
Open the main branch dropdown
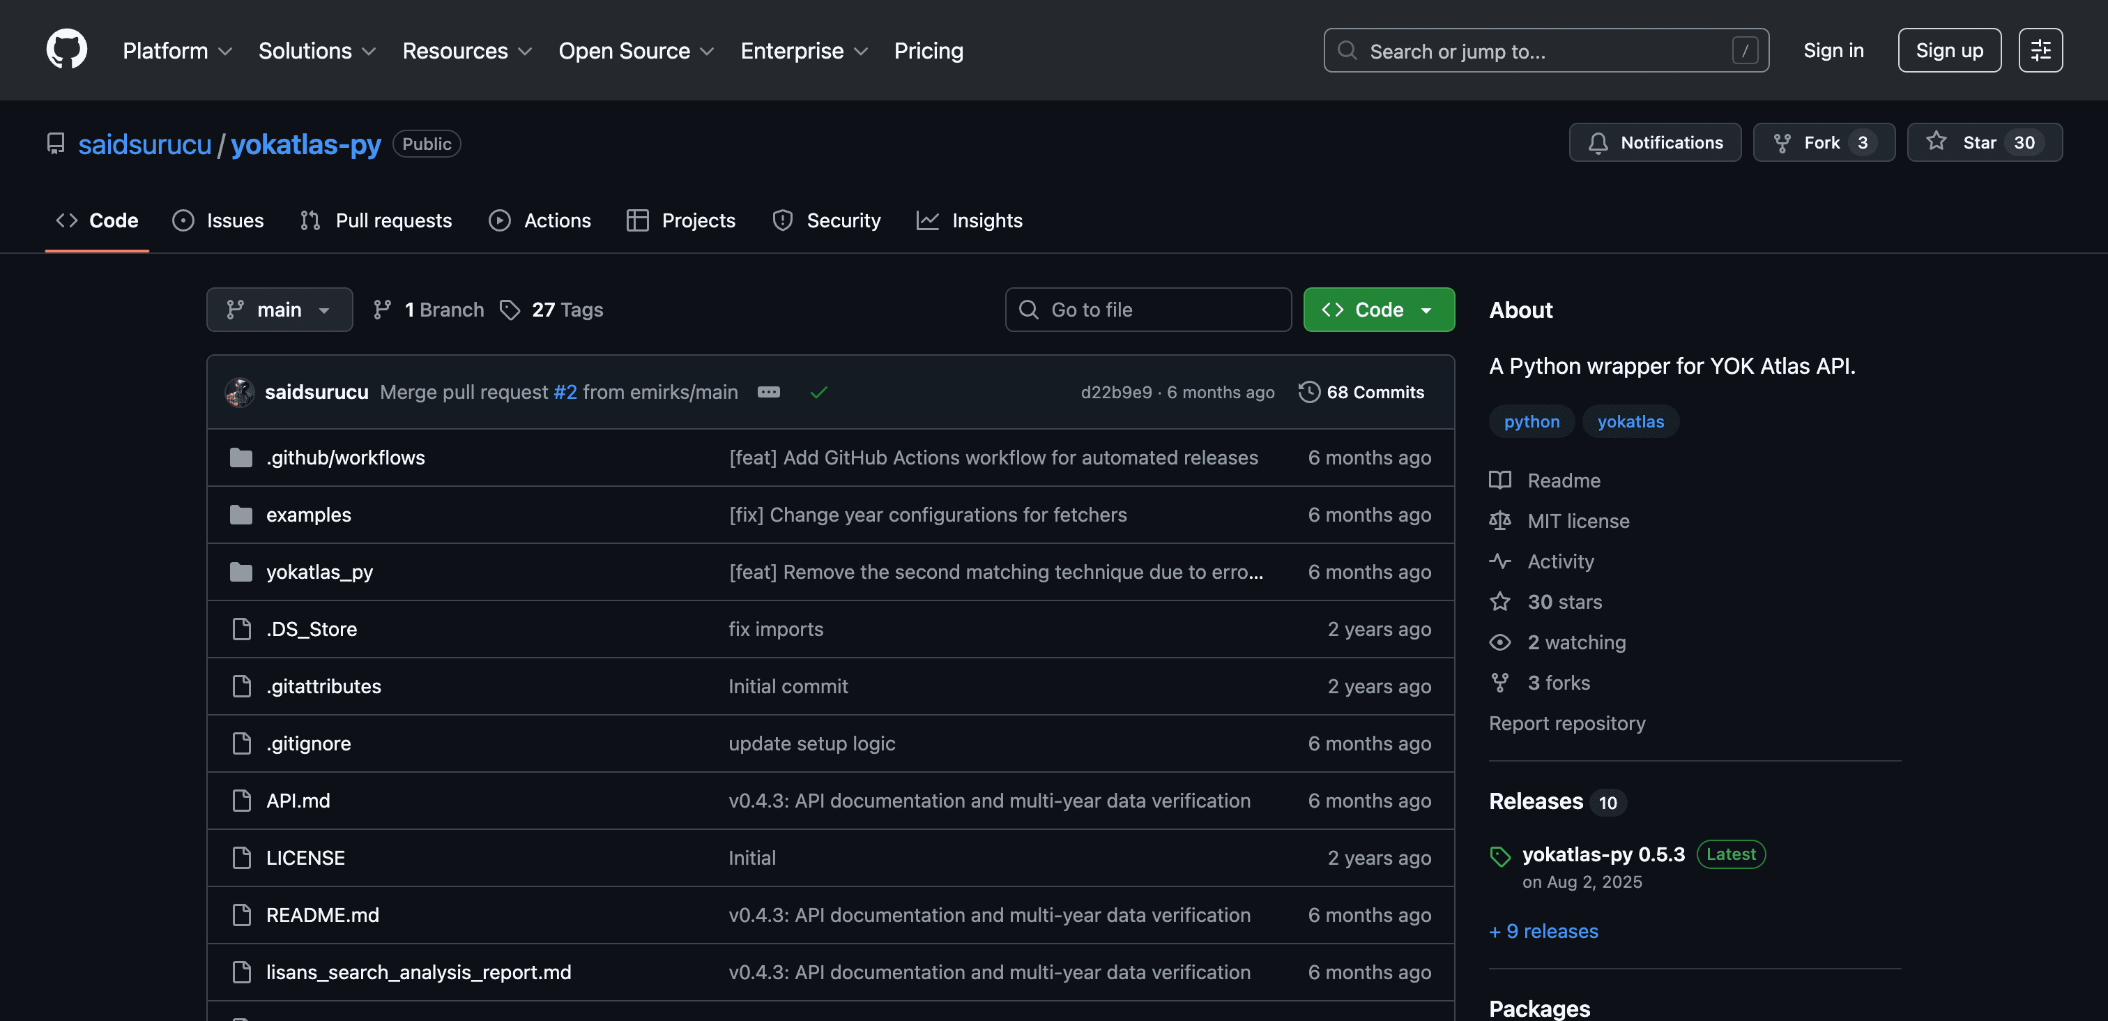click(x=279, y=310)
